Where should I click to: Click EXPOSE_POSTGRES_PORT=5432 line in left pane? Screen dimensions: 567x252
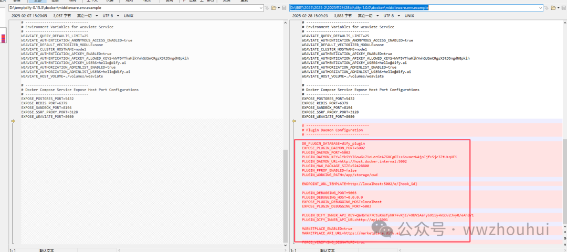pyautogui.click(x=48, y=98)
